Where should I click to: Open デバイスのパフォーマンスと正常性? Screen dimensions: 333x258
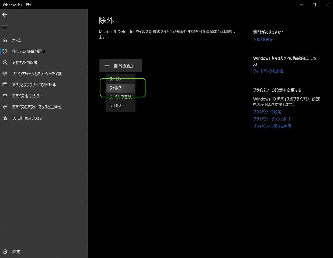tap(44, 107)
